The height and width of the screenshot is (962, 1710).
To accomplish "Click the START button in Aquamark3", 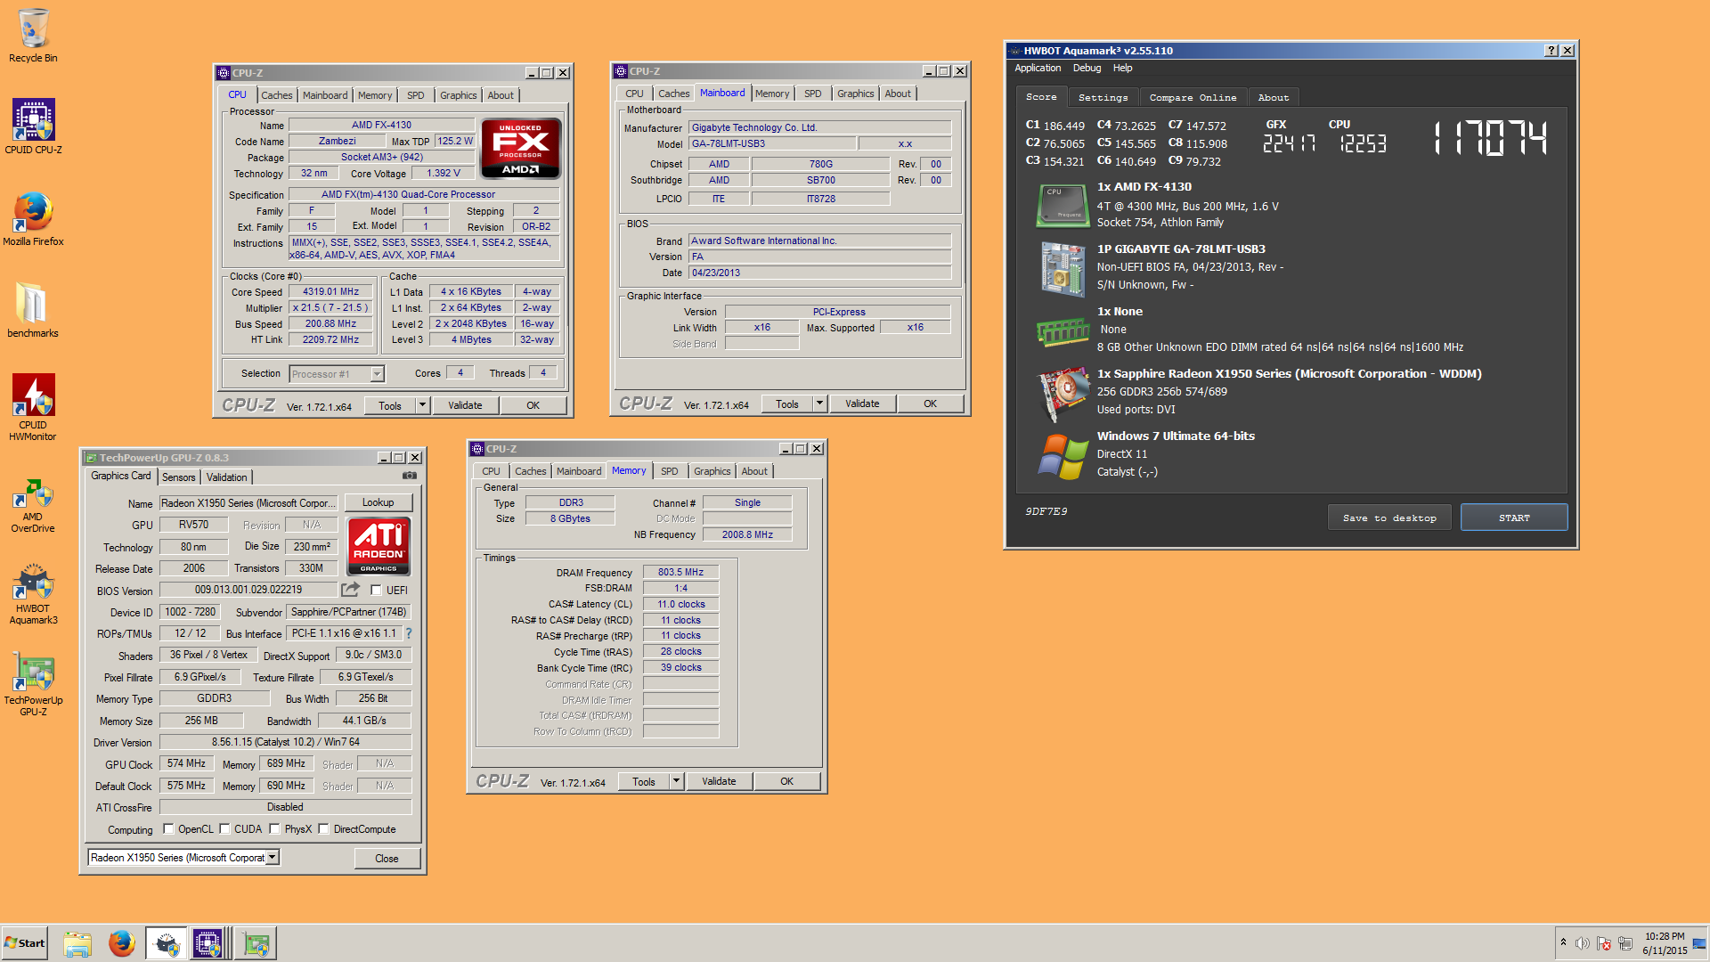I will 1514,518.
